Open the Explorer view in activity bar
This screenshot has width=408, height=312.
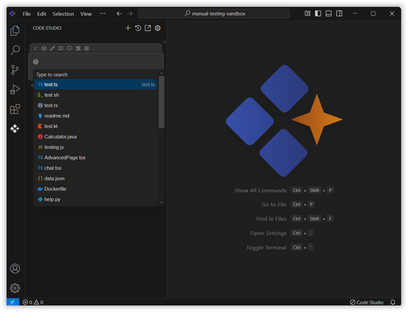click(15, 31)
